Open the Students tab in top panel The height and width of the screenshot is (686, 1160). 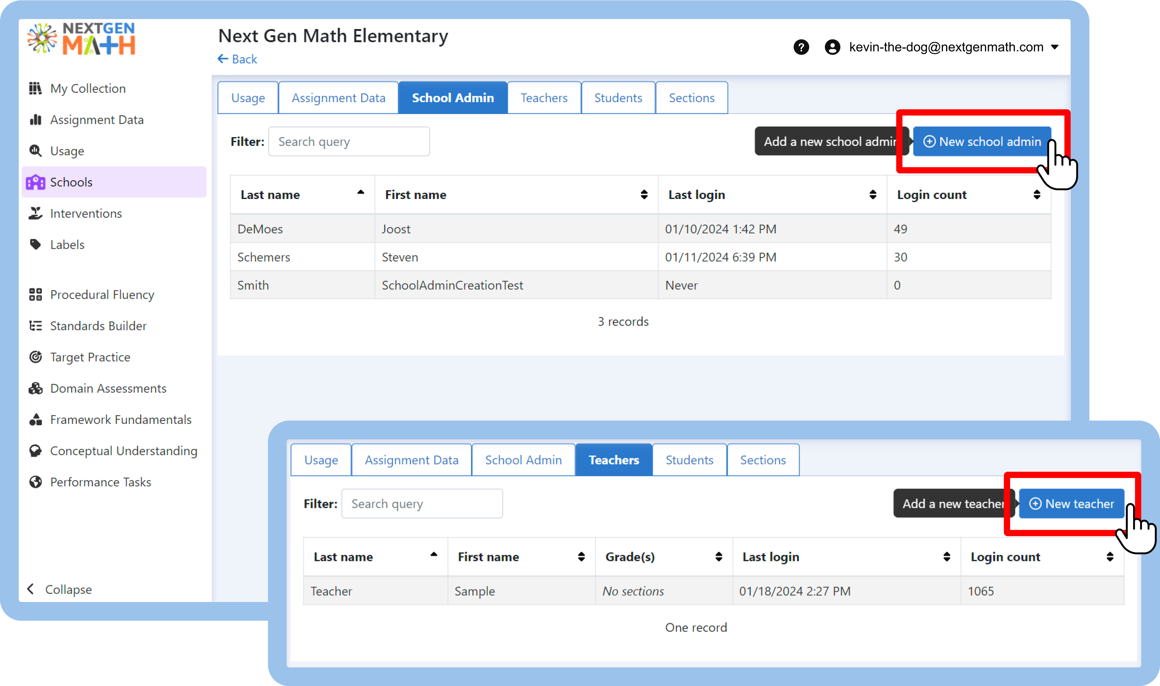click(x=618, y=97)
